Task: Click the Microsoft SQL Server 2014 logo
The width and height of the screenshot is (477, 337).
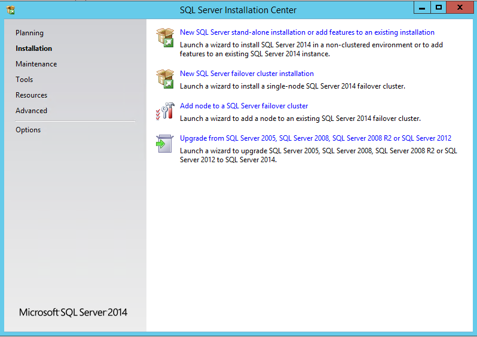Action: coord(73,312)
